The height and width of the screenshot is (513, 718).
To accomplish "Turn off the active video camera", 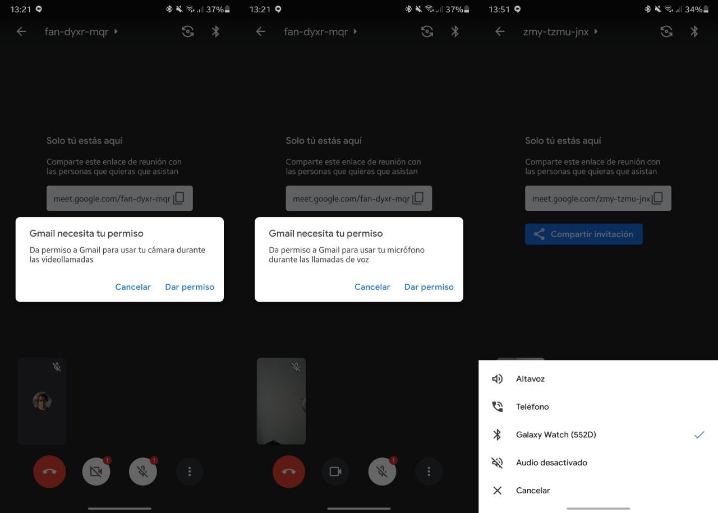I will click(335, 472).
